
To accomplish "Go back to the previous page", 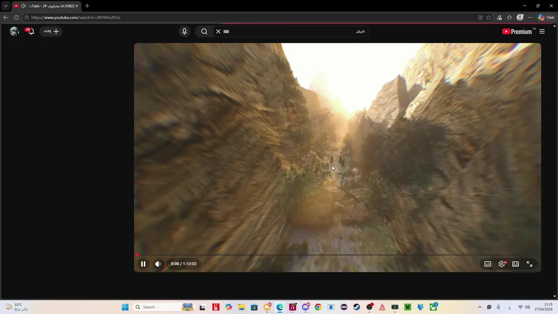I will click(x=6, y=17).
